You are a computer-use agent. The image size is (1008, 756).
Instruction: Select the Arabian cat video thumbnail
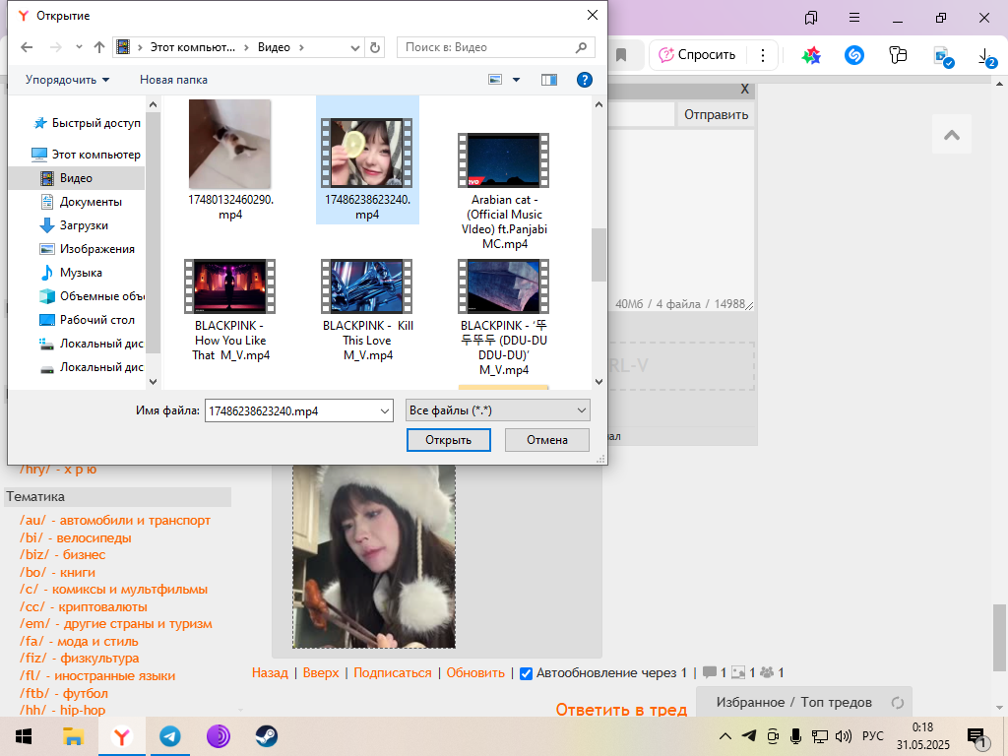(504, 160)
